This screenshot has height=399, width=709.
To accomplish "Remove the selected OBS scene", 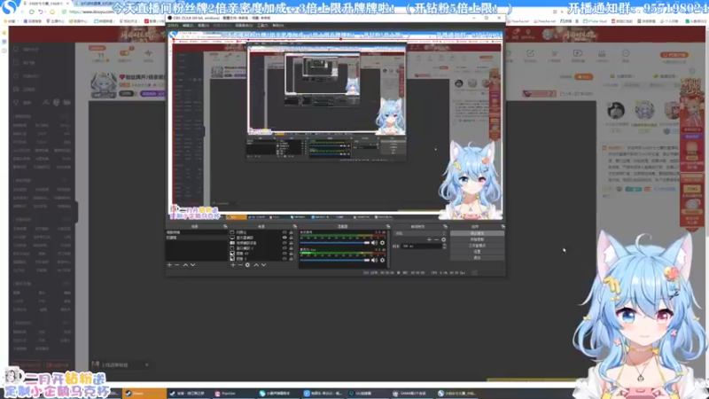I will 176,264.
